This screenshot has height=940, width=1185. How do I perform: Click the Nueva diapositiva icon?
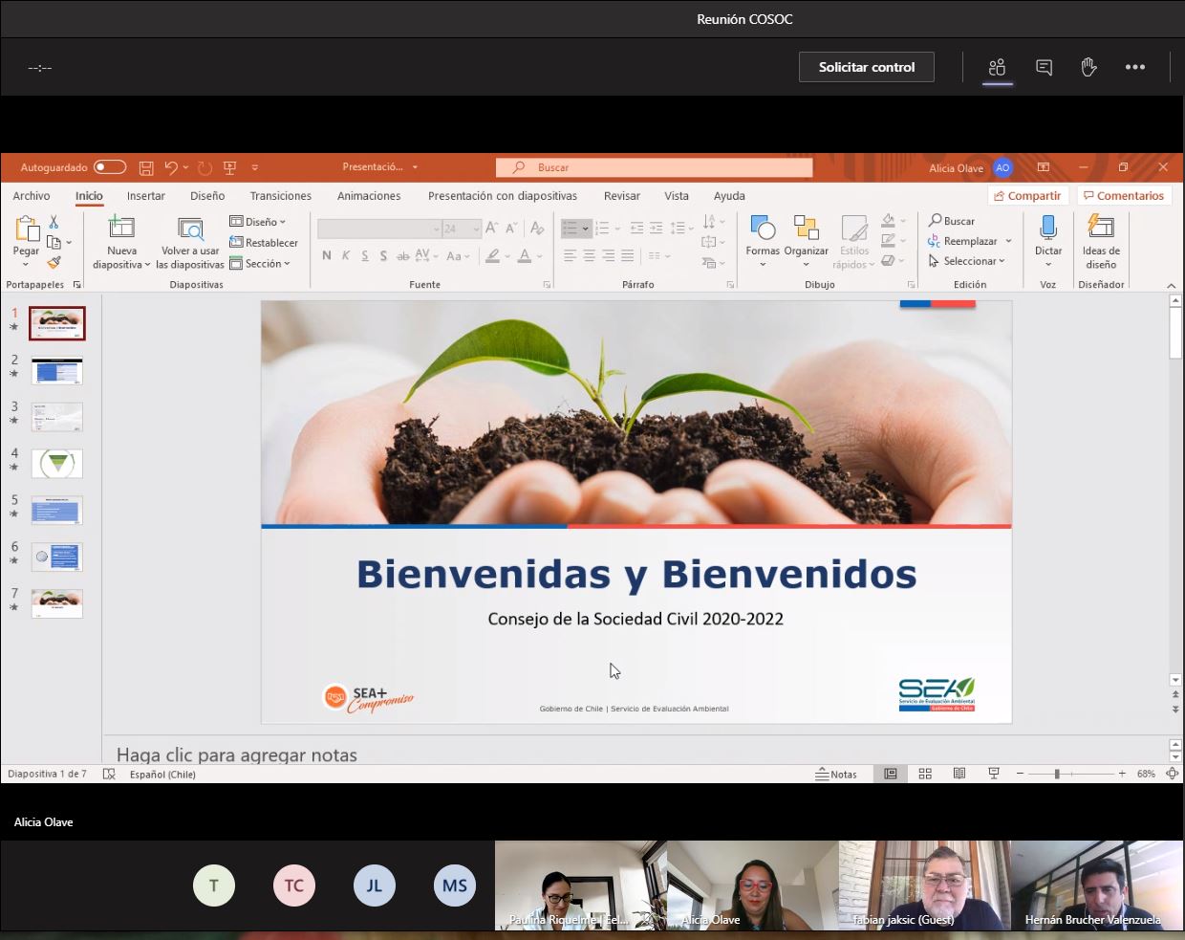(x=121, y=228)
